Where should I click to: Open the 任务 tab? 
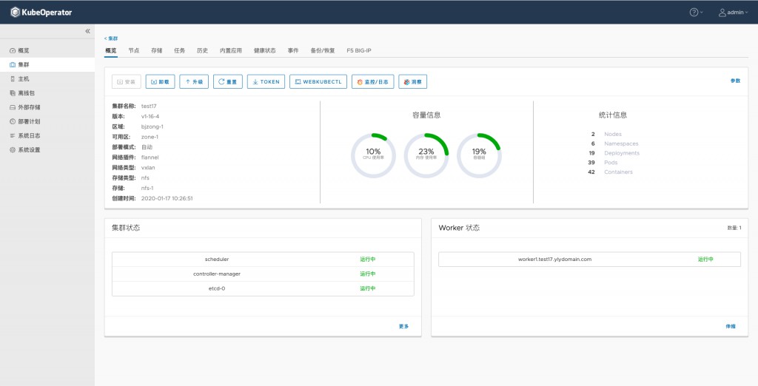click(179, 50)
